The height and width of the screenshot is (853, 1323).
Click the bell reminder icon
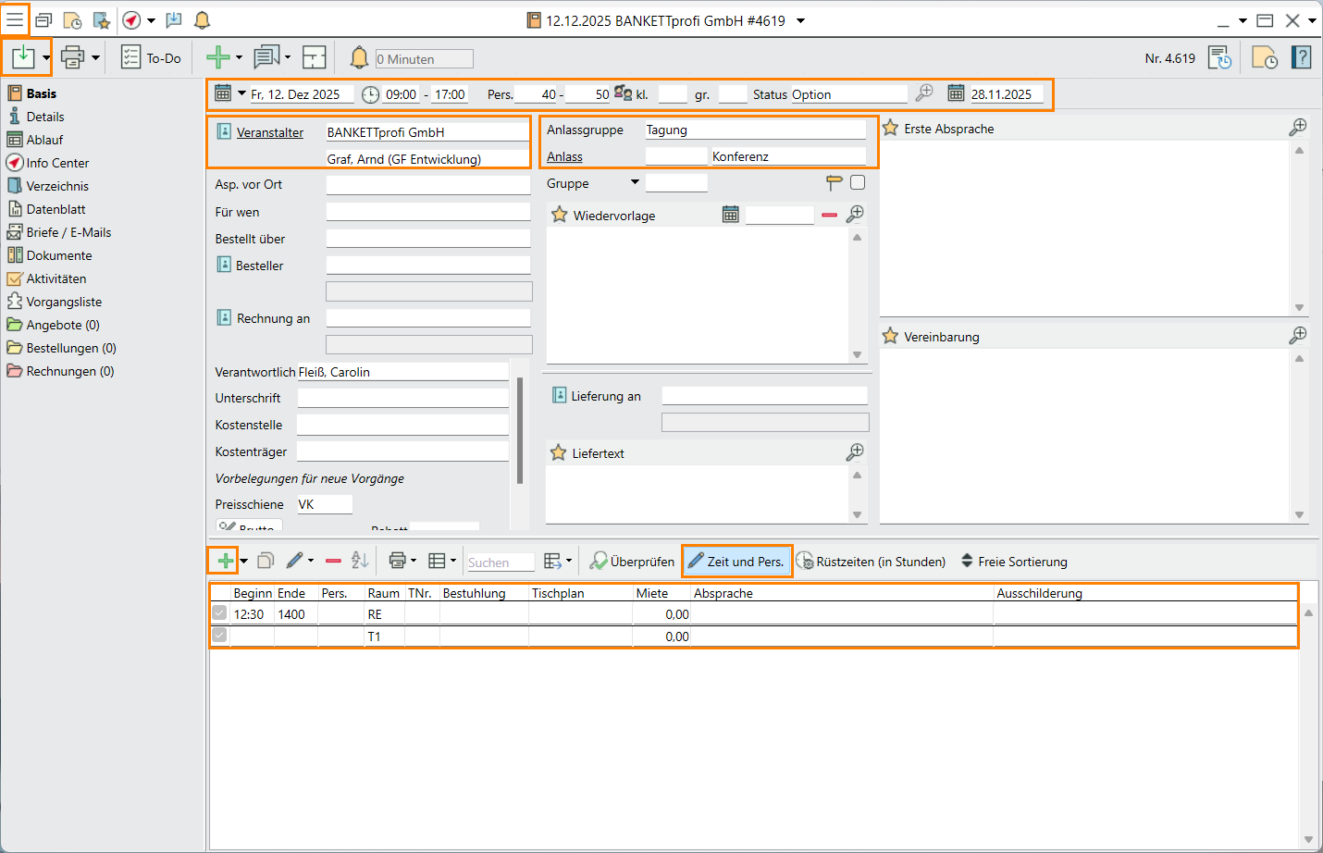tap(359, 57)
